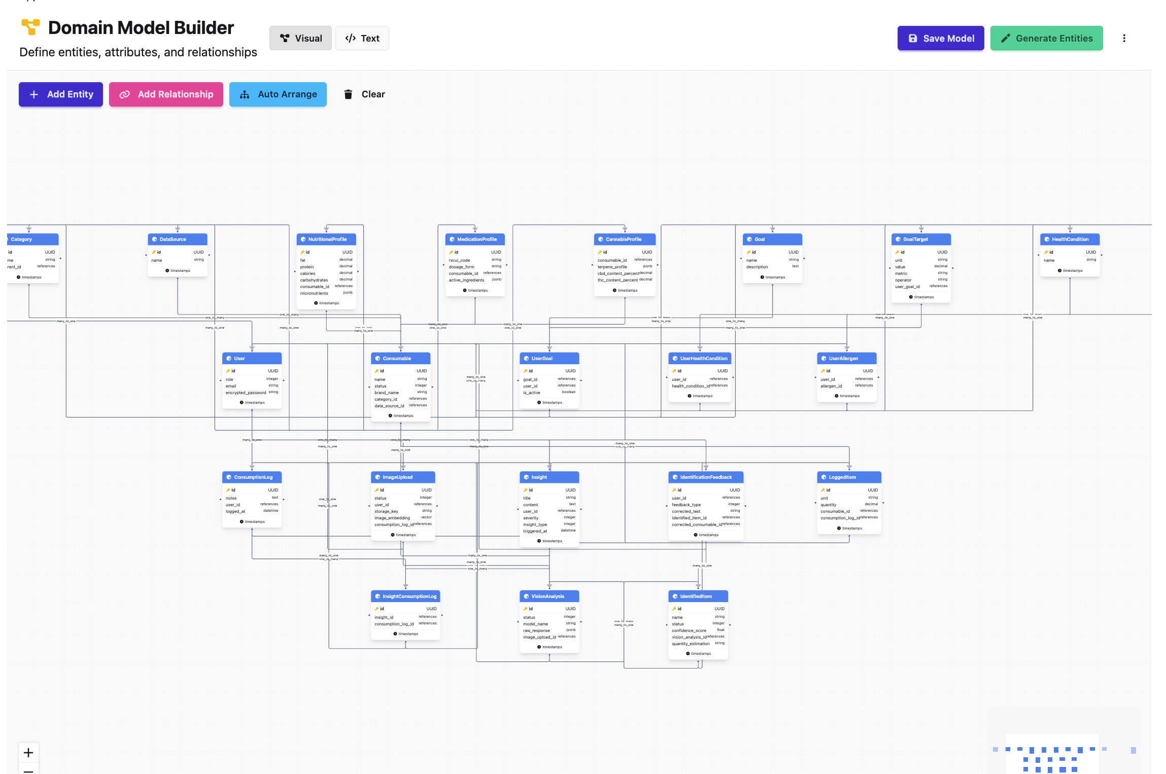Click the trash icon beside Clear
The height and width of the screenshot is (774, 1166).
[x=348, y=94]
